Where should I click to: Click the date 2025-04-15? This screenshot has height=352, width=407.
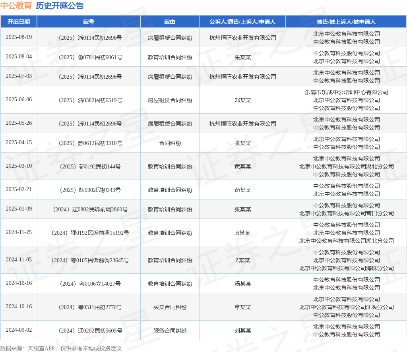tap(19, 142)
